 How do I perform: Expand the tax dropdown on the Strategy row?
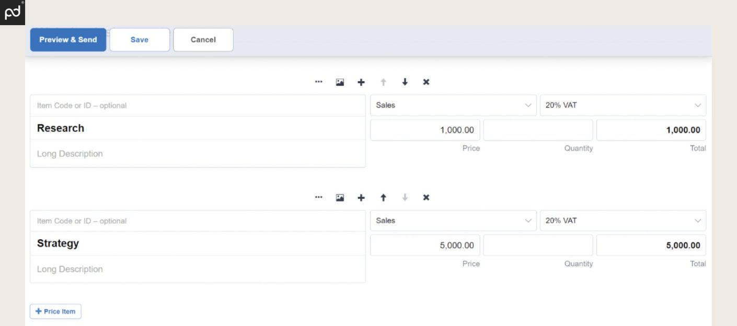coord(623,220)
